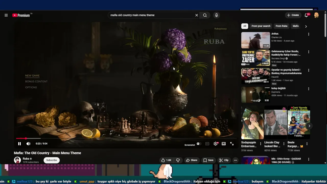The image size is (327, 184).
Task: Click the search input field
Action: (151, 15)
